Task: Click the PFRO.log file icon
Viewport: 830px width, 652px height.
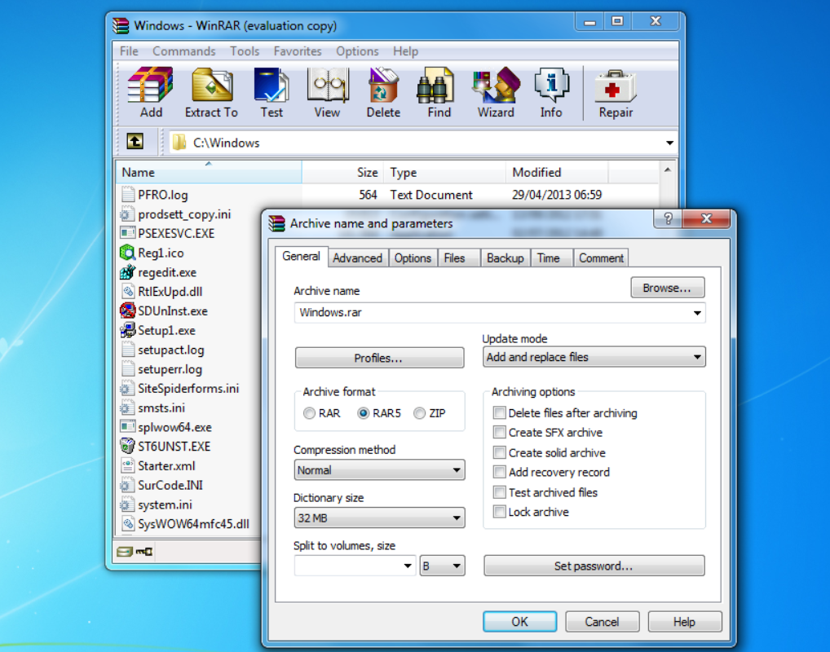Action: [x=127, y=195]
